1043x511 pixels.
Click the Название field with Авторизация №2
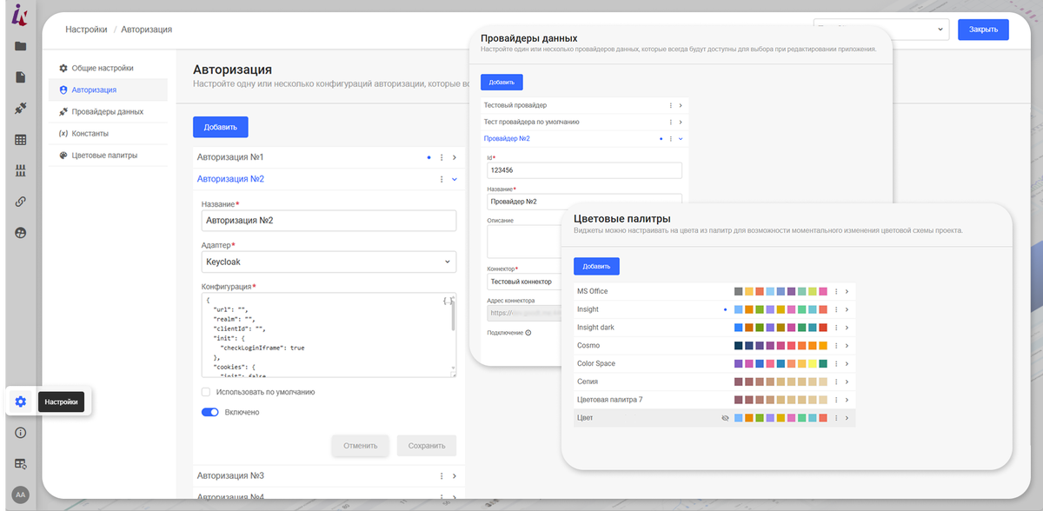(x=329, y=221)
